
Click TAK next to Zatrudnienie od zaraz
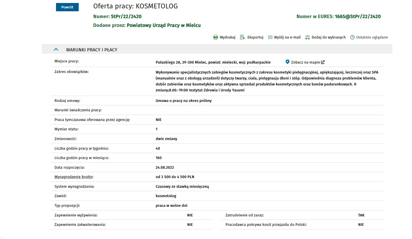(x=361, y=215)
